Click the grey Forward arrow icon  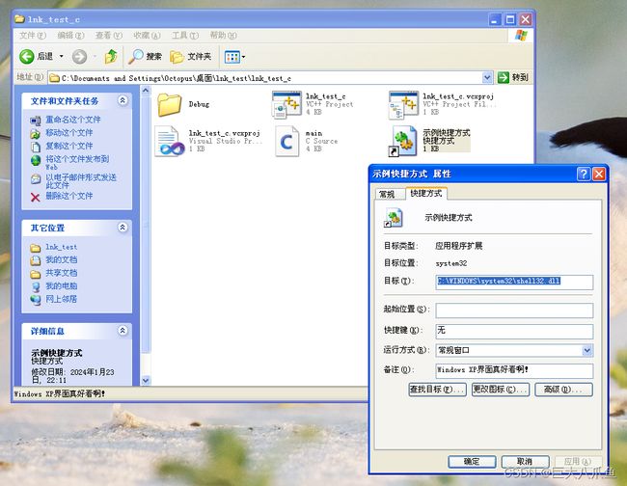(79, 56)
